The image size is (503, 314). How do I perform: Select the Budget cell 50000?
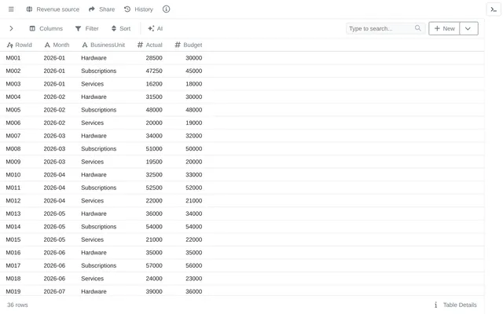pos(194,148)
